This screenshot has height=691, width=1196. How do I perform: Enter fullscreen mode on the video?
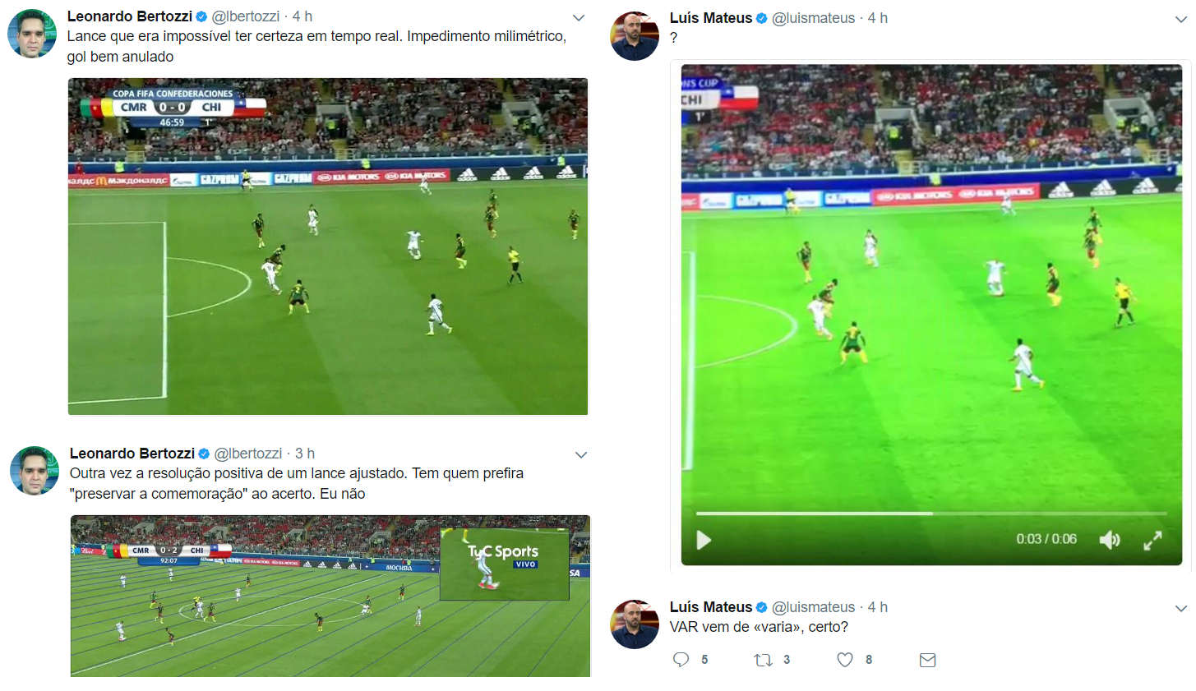(1152, 540)
